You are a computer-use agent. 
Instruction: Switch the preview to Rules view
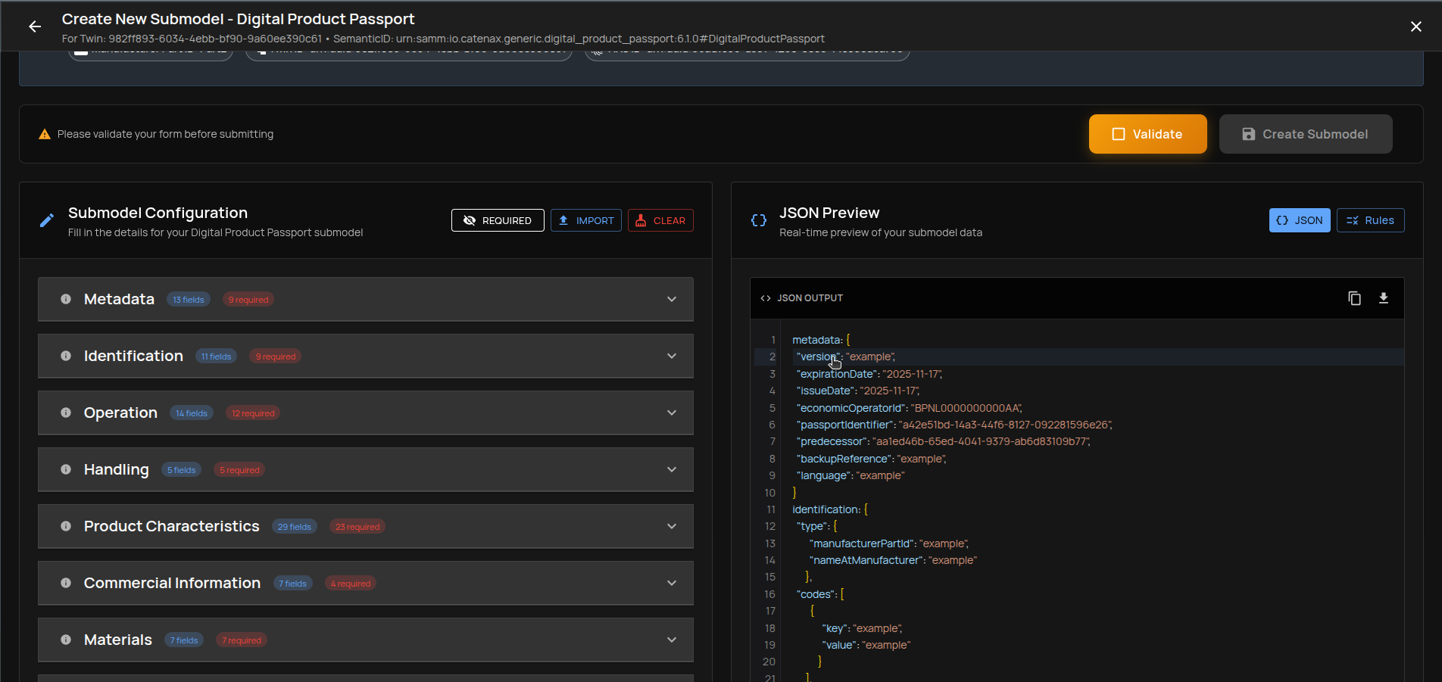(x=1371, y=220)
